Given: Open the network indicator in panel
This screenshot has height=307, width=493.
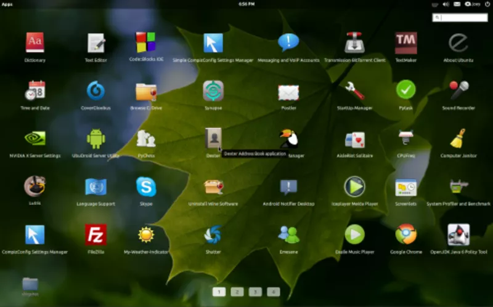Looking at the screenshot, I should tap(435, 4).
